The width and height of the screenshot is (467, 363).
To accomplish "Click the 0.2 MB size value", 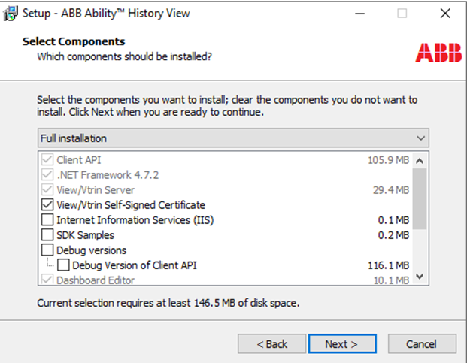I will 393,235.
